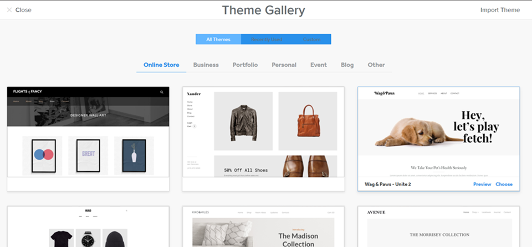Open the Other category
Screen dimensions: 532x247
[376, 65]
